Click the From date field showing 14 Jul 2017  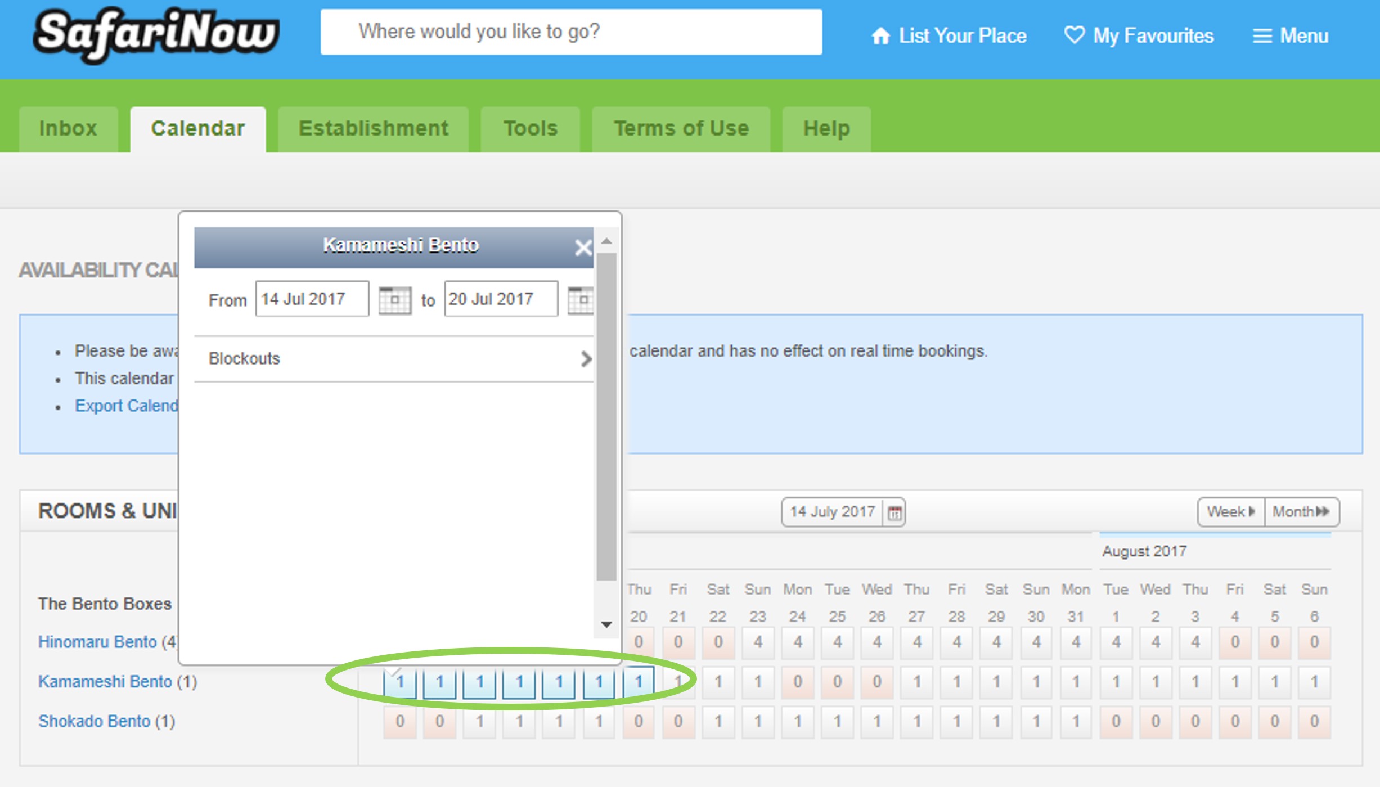[312, 299]
